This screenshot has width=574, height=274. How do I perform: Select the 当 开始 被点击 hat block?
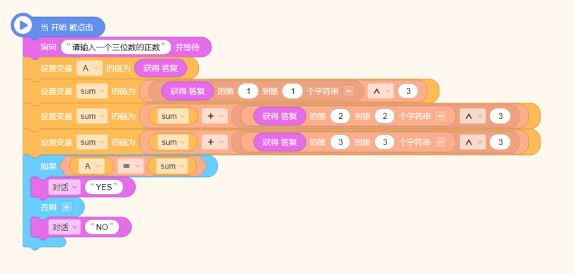click(59, 27)
